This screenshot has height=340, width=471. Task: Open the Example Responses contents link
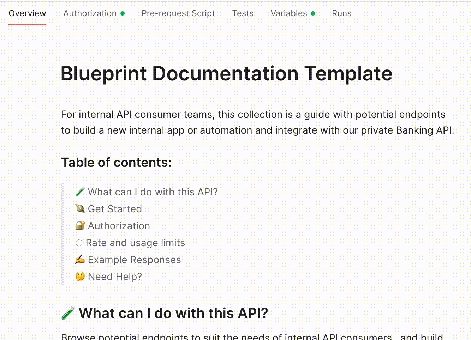134,260
